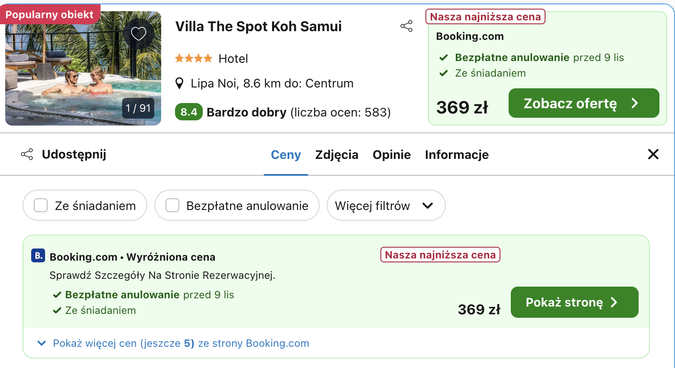Click the location pin icon

click(x=179, y=83)
